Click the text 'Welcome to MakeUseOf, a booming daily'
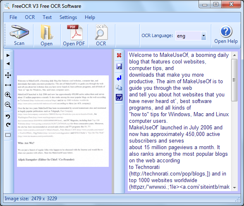This screenshot has width=244, height=206. click(179, 55)
